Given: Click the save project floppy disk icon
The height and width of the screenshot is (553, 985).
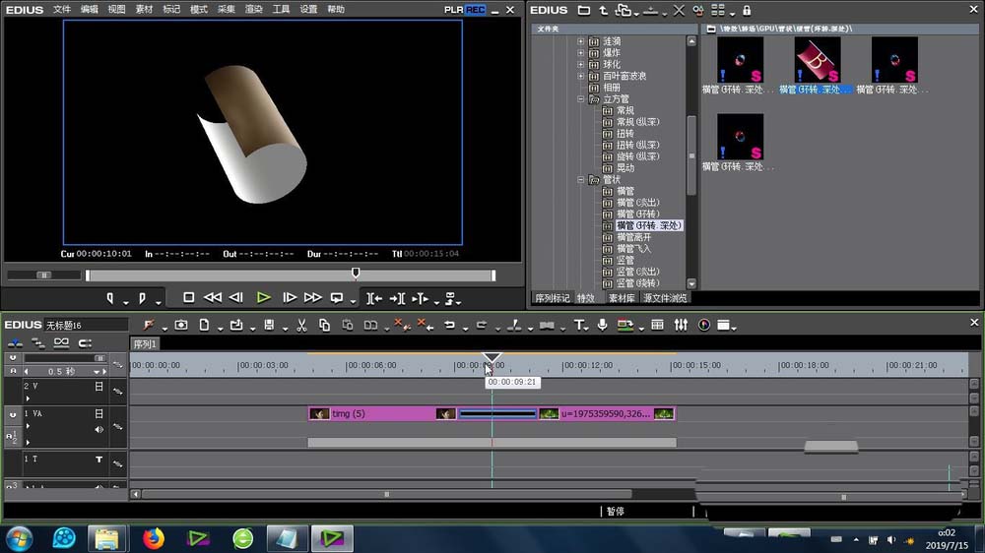Looking at the screenshot, I should pos(269,325).
